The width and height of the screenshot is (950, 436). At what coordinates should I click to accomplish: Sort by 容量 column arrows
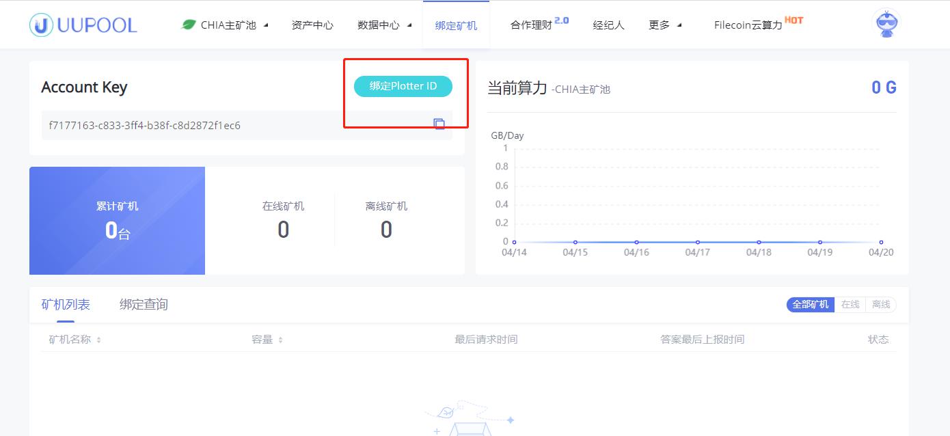coord(280,340)
